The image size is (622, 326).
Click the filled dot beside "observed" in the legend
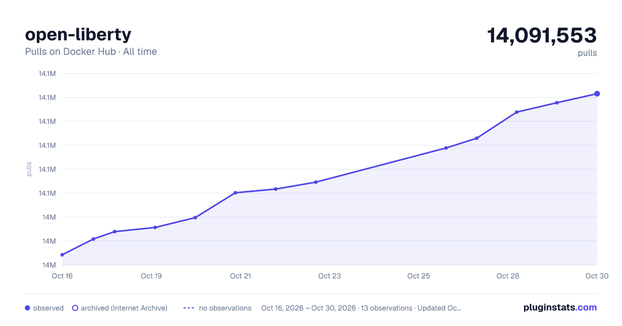click(x=27, y=308)
